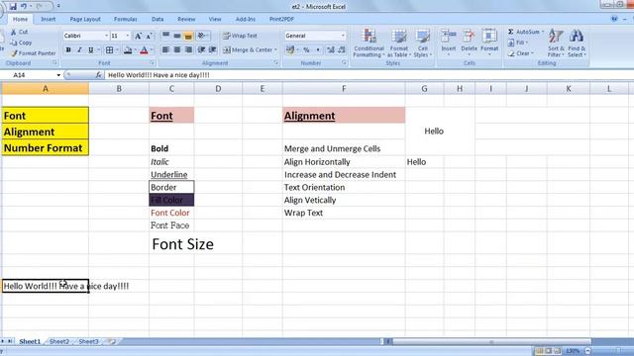This screenshot has height=356, width=634.
Task: Toggle Bold formatting
Action: [68, 50]
